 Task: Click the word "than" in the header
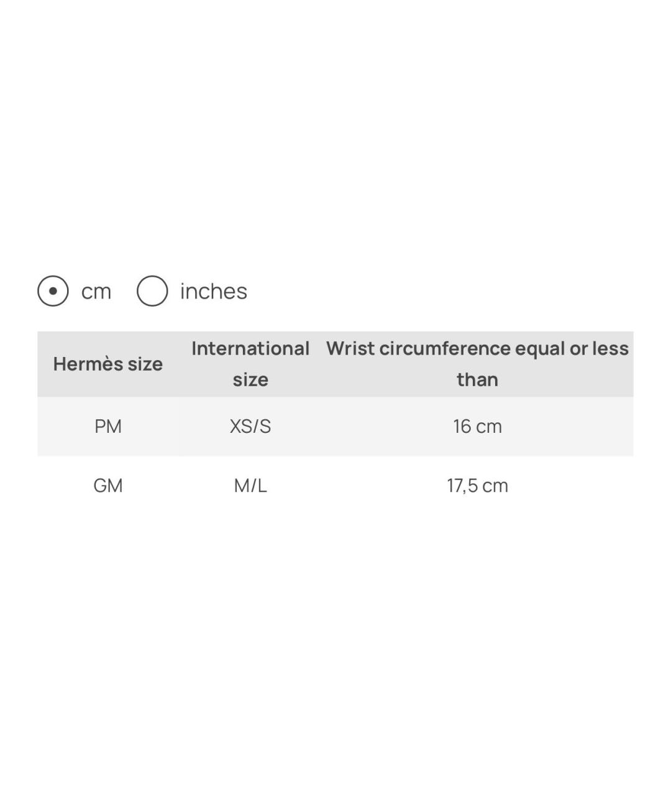tap(478, 379)
